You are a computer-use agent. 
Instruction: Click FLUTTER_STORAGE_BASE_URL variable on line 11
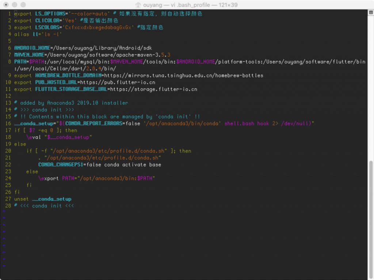point(71,89)
